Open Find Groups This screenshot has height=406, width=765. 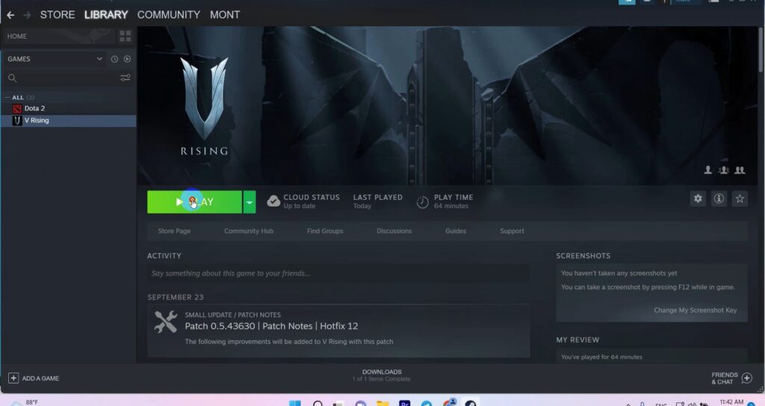[x=325, y=231]
